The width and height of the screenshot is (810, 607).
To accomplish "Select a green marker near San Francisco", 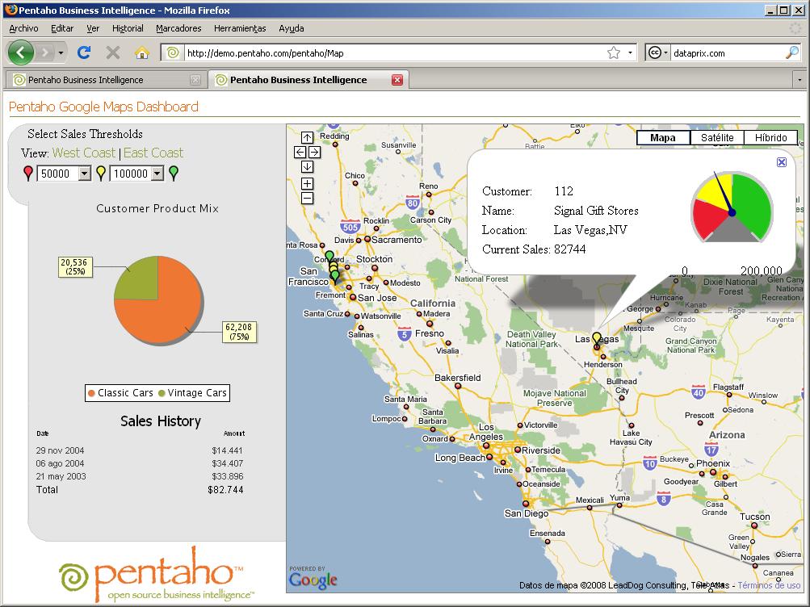I will click(329, 256).
